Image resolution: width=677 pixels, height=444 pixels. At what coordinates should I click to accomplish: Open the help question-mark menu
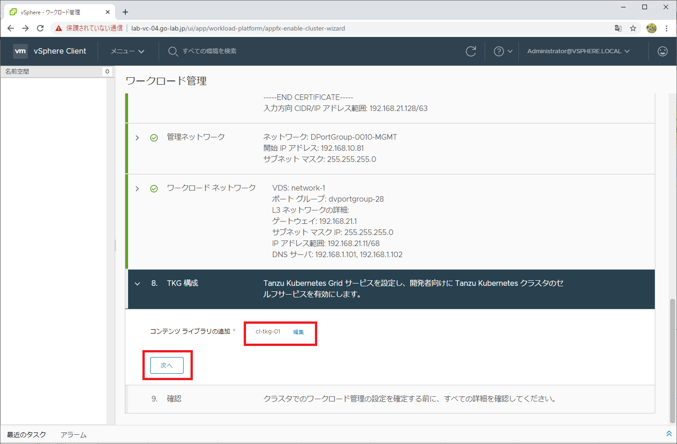point(503,51)
